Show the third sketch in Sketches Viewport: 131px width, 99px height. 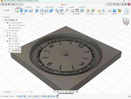click(x=10, y=49)
